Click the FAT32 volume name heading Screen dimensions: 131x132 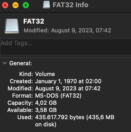tap(34, 21)
